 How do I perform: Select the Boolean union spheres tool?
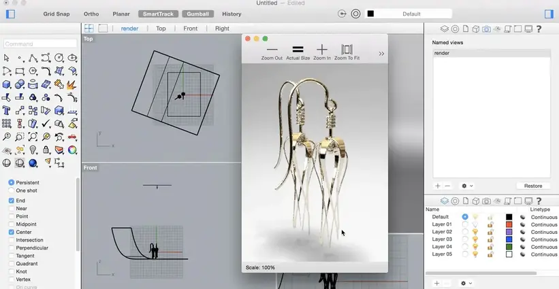click(20, 84)
